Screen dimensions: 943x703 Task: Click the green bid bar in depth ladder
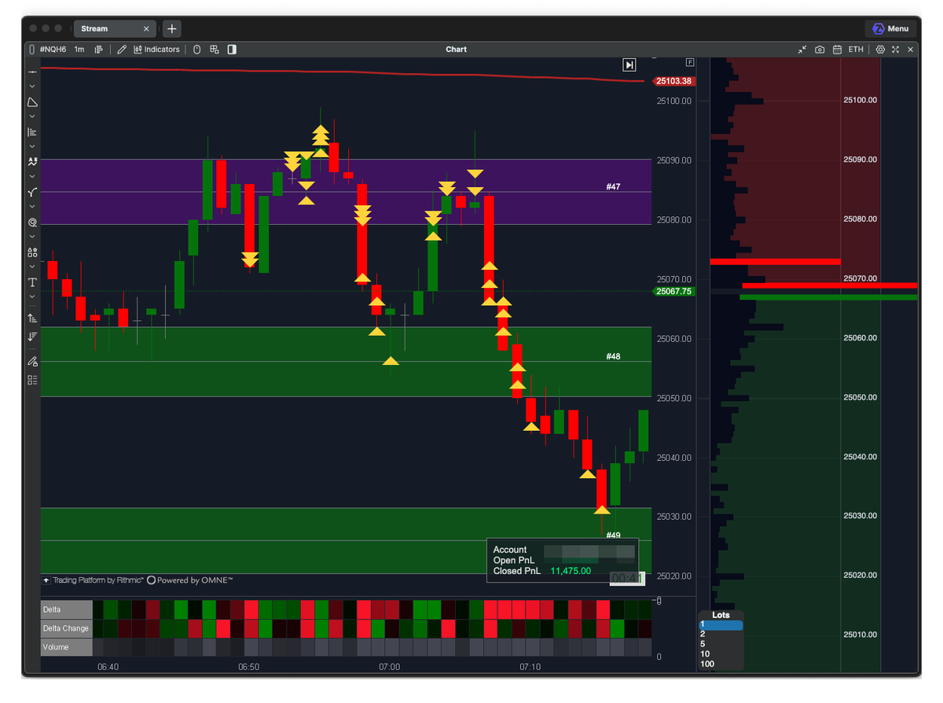[828, 297]
